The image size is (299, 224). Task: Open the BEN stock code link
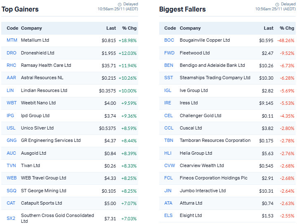point(169,65)
